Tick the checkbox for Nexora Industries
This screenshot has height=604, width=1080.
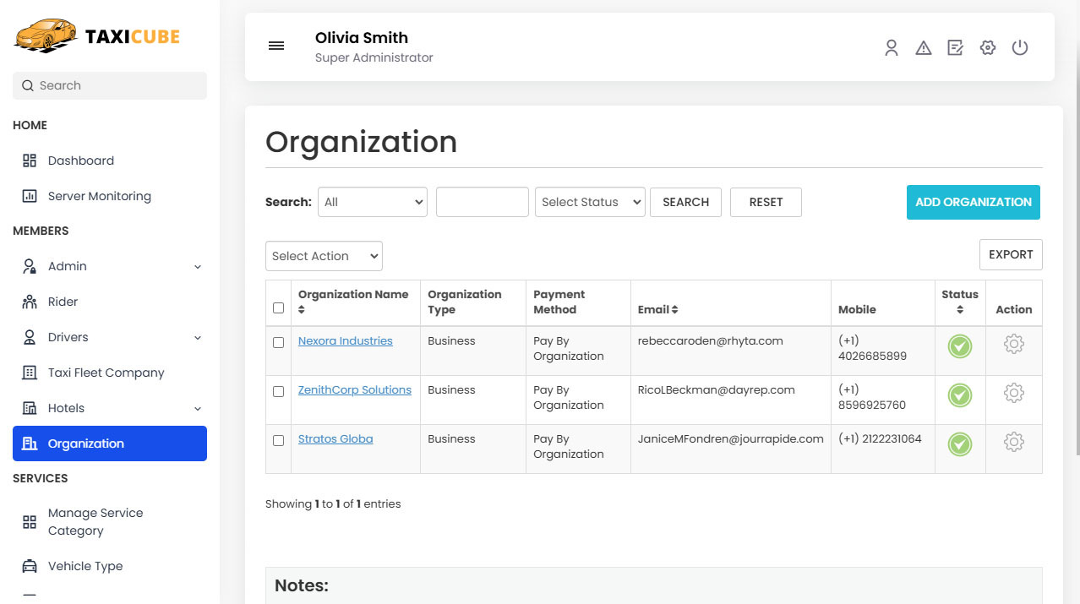pyautogui.click(x=279, y=343)
